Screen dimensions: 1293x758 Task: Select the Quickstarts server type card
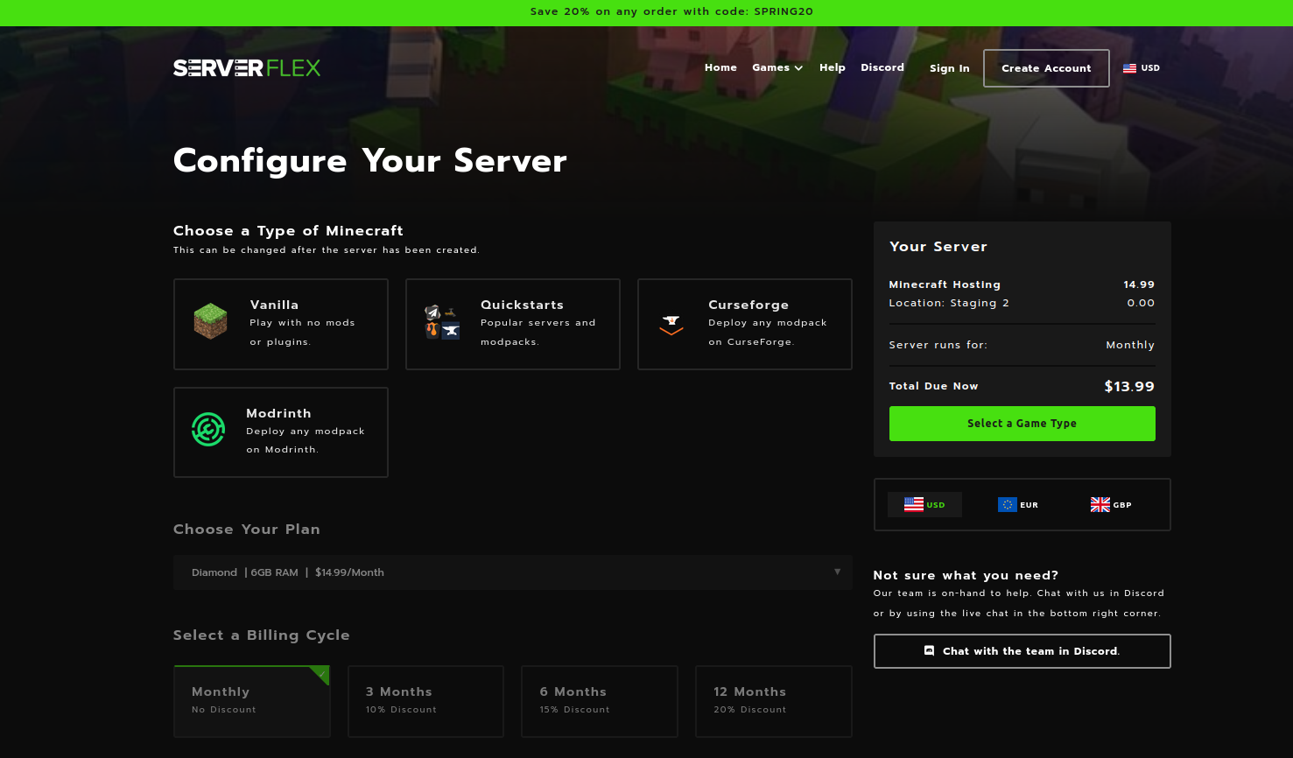(513, 324)
